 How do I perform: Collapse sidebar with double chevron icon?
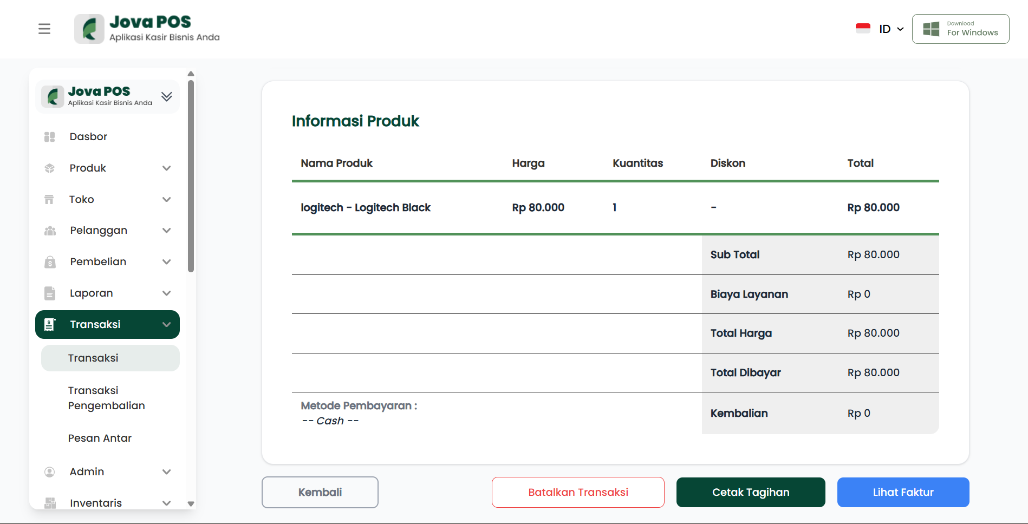coord(166,97)
